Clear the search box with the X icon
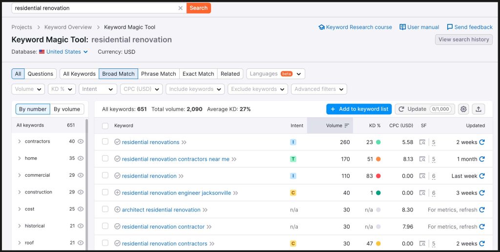 tap(181, 8)
